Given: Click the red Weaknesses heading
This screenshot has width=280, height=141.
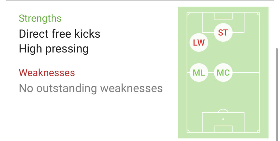Looking at the screenshot, I should tap(47, 73).
